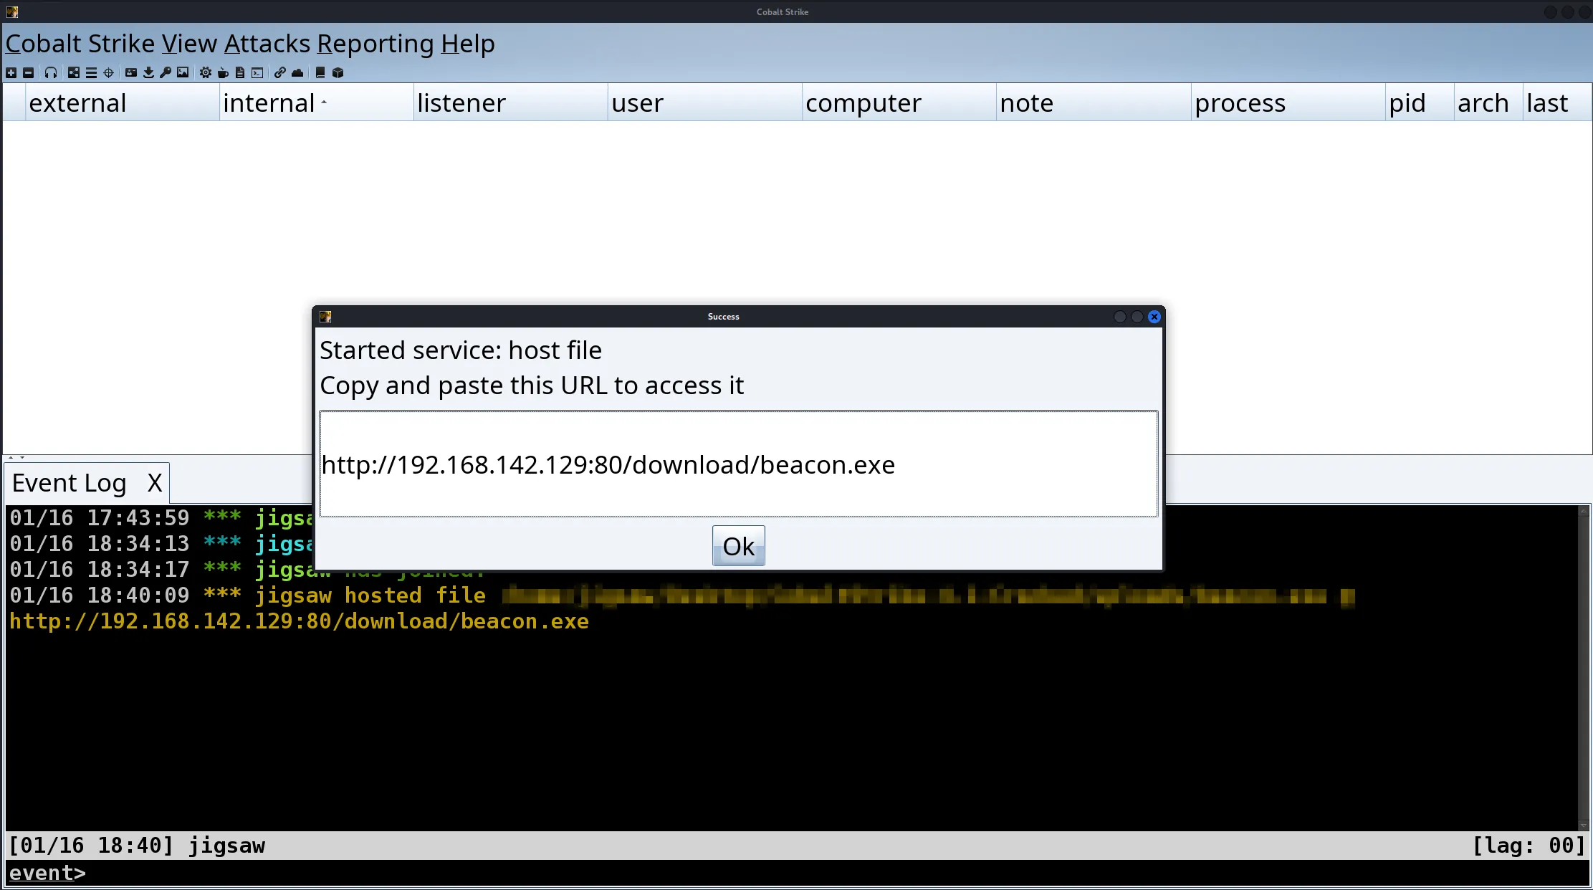Open credentials via the ID card icon

[131, 72]
